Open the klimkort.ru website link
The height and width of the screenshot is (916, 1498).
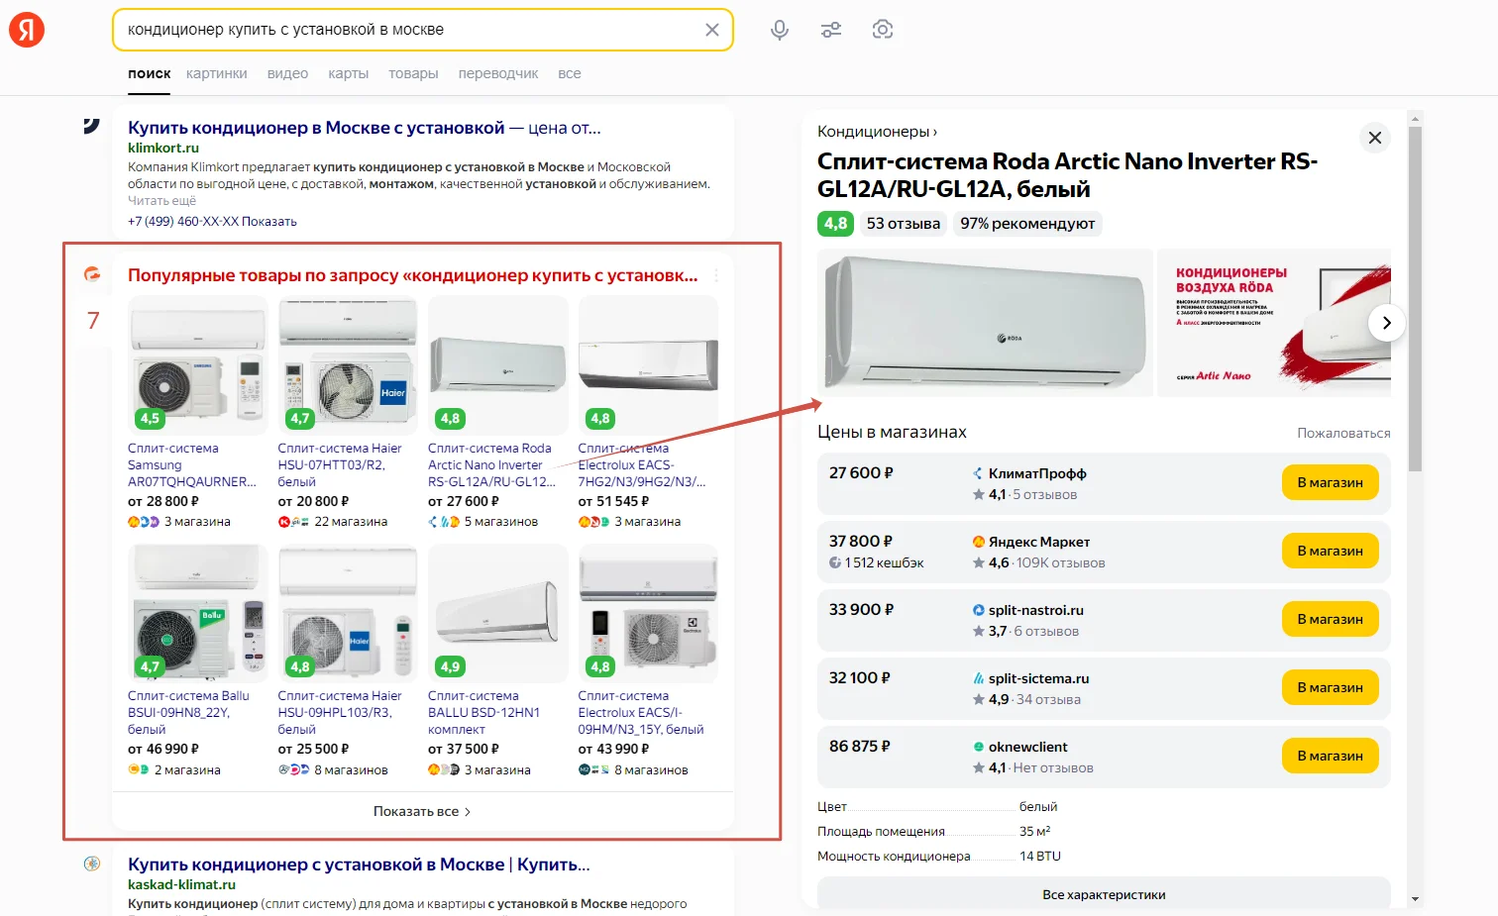(163, 147)
